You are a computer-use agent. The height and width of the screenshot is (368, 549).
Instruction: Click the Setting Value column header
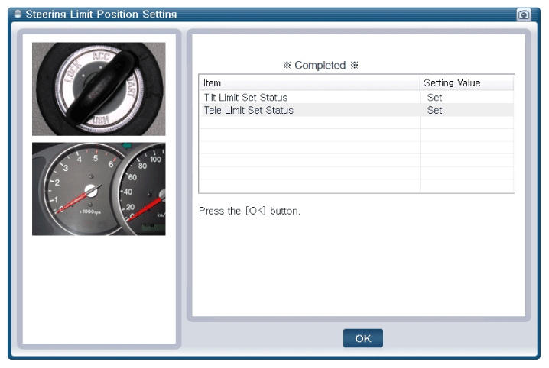coord(451,82)
